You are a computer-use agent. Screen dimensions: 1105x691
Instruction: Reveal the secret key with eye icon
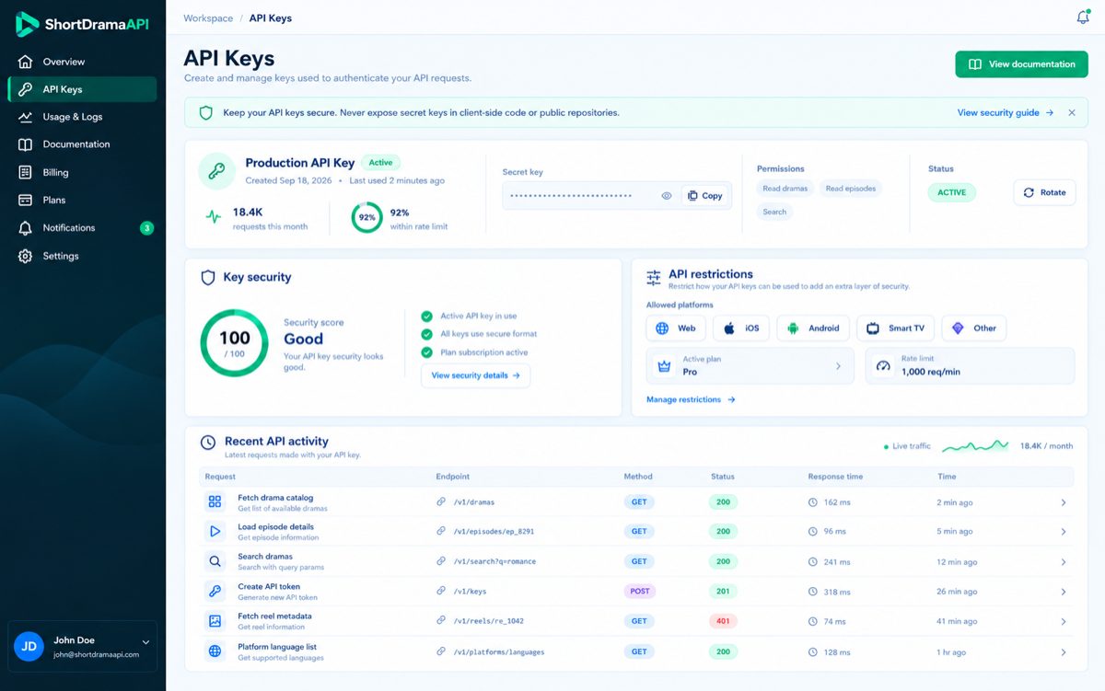[667, 196]
